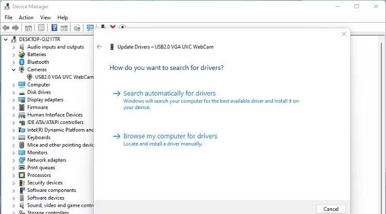Click the back arrow in Update Drivers dialog
The width and height of the screenshot is (386, 214).
tap(99, 47)
